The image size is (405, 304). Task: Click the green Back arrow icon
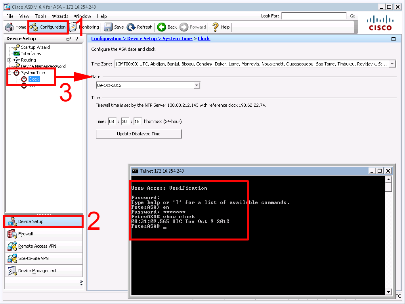[162, 27]
